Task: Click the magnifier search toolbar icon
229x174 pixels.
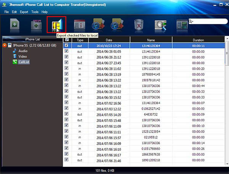Action: tap(160, 26)
